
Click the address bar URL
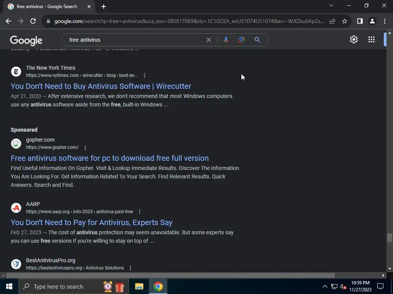189,21
